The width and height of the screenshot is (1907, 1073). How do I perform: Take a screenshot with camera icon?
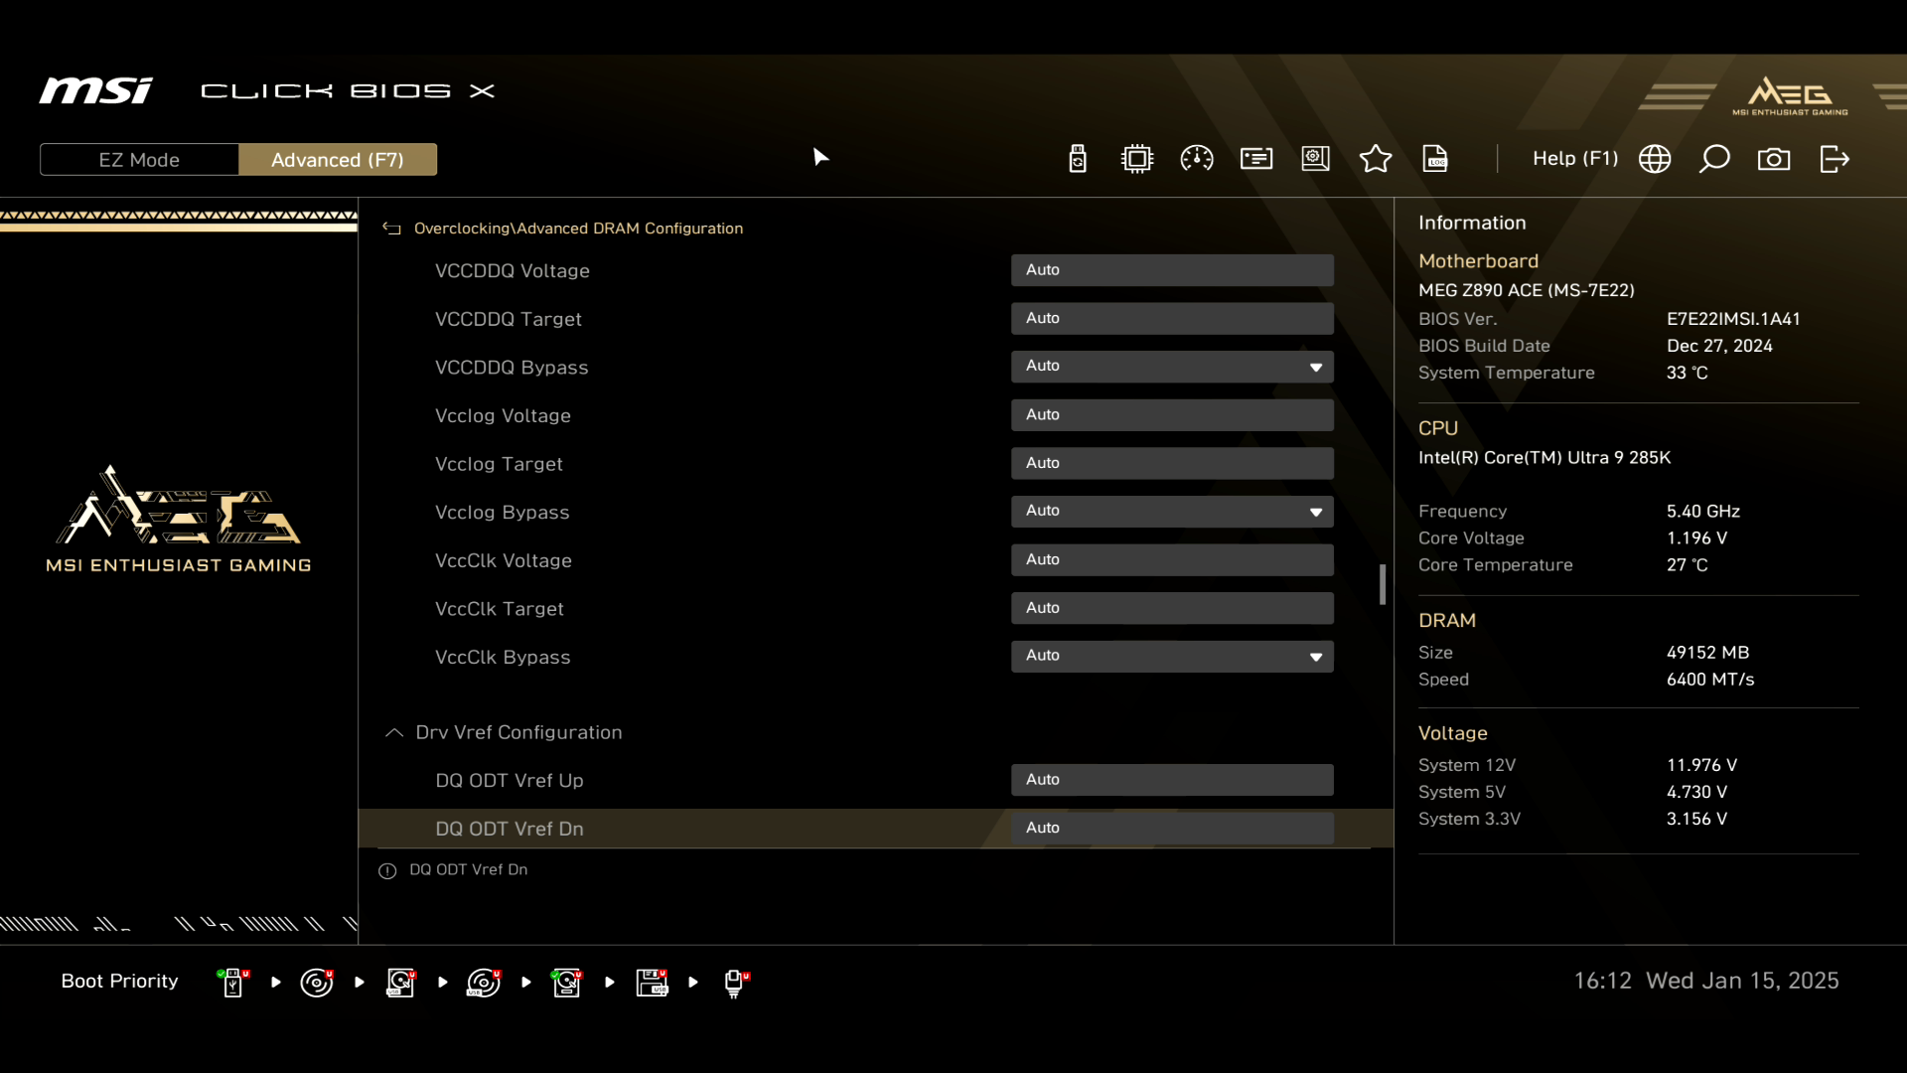point(1774,159)
